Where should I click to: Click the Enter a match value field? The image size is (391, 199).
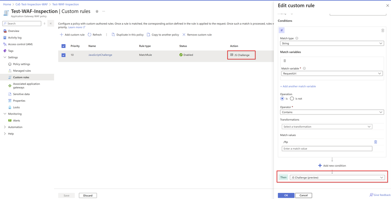pyautogui.click(x=327, y=149)
